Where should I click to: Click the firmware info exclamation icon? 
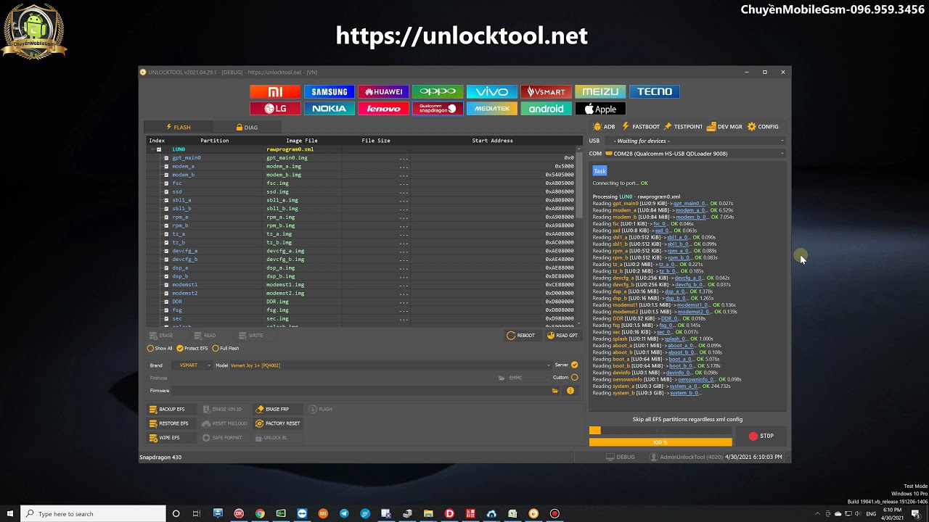(x=570, y=391)
